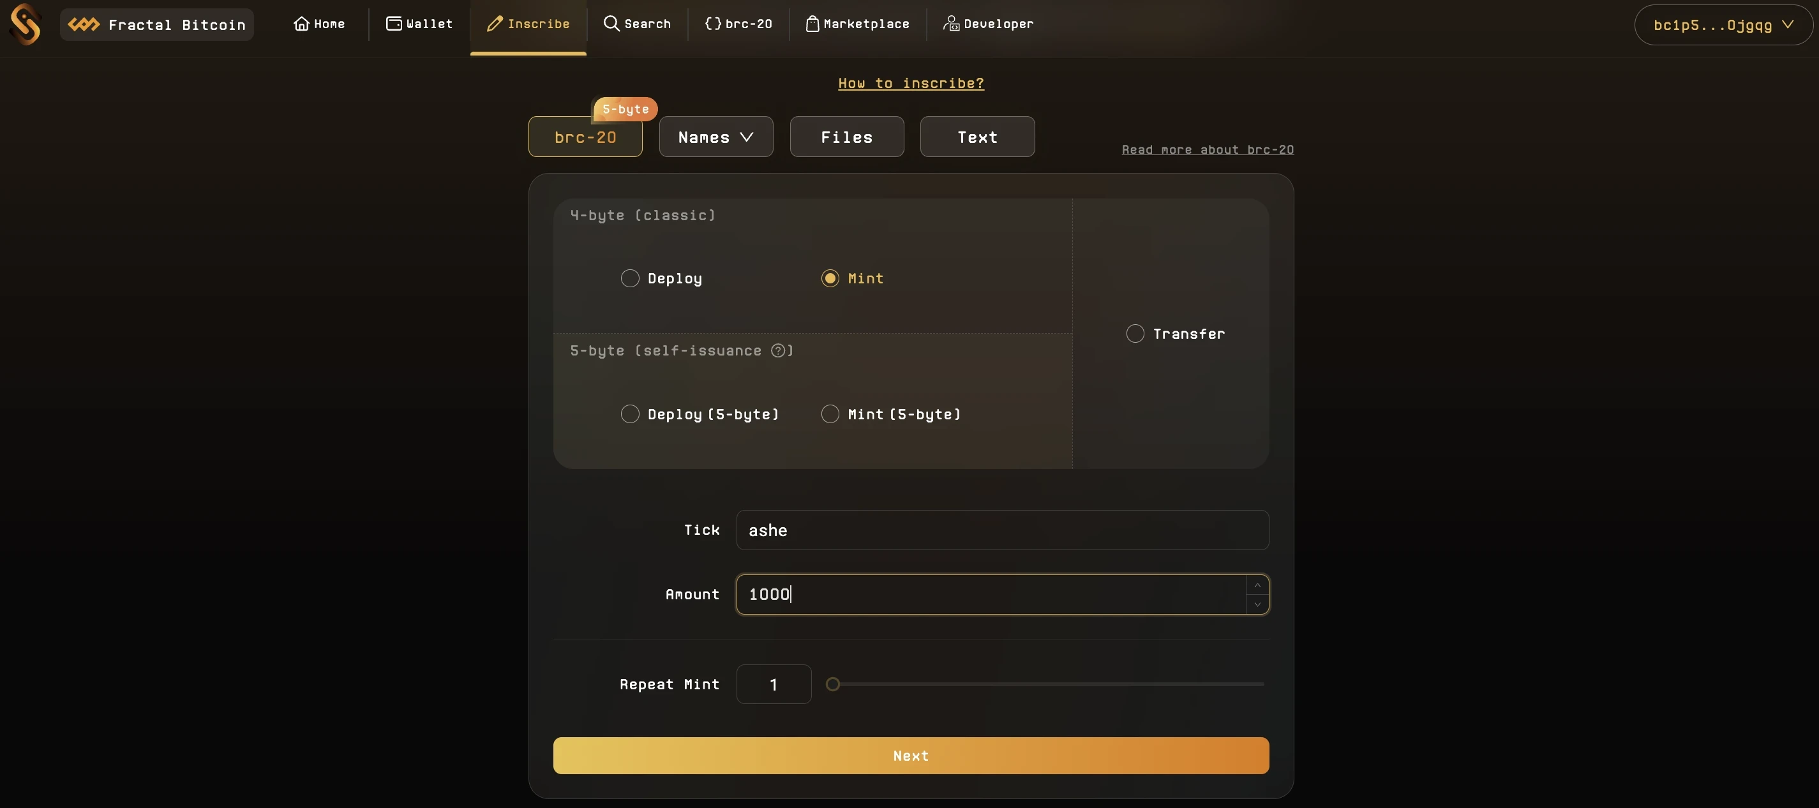This screenshot has width=1819, height=808.
Task: Switch to the Files tab
Action: (847, 136)
